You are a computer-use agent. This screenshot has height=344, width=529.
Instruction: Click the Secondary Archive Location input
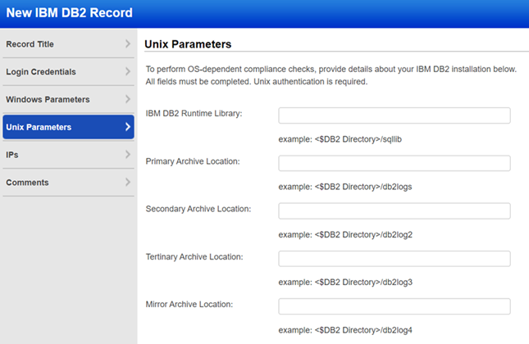tap(394, 210)
